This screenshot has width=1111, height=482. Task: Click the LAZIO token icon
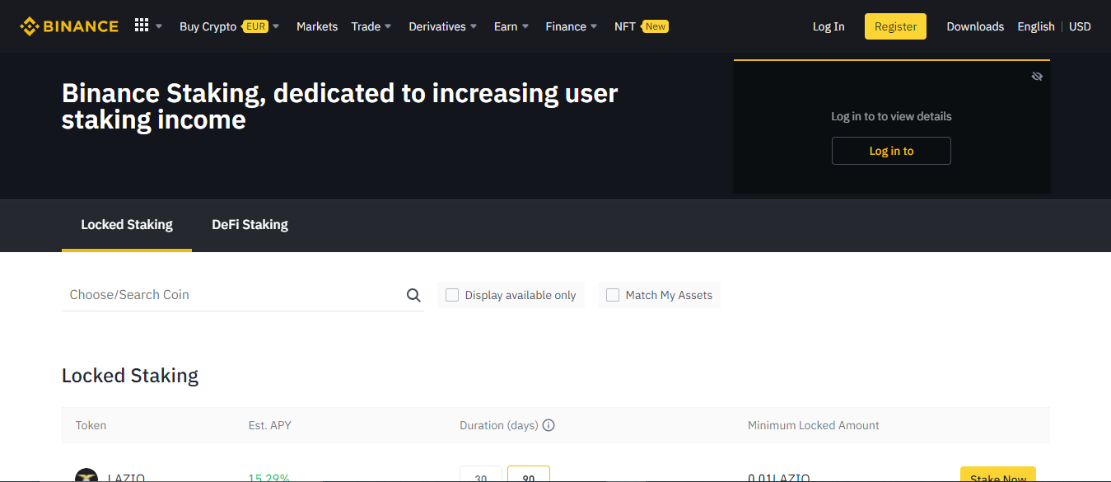click(86, 475)
